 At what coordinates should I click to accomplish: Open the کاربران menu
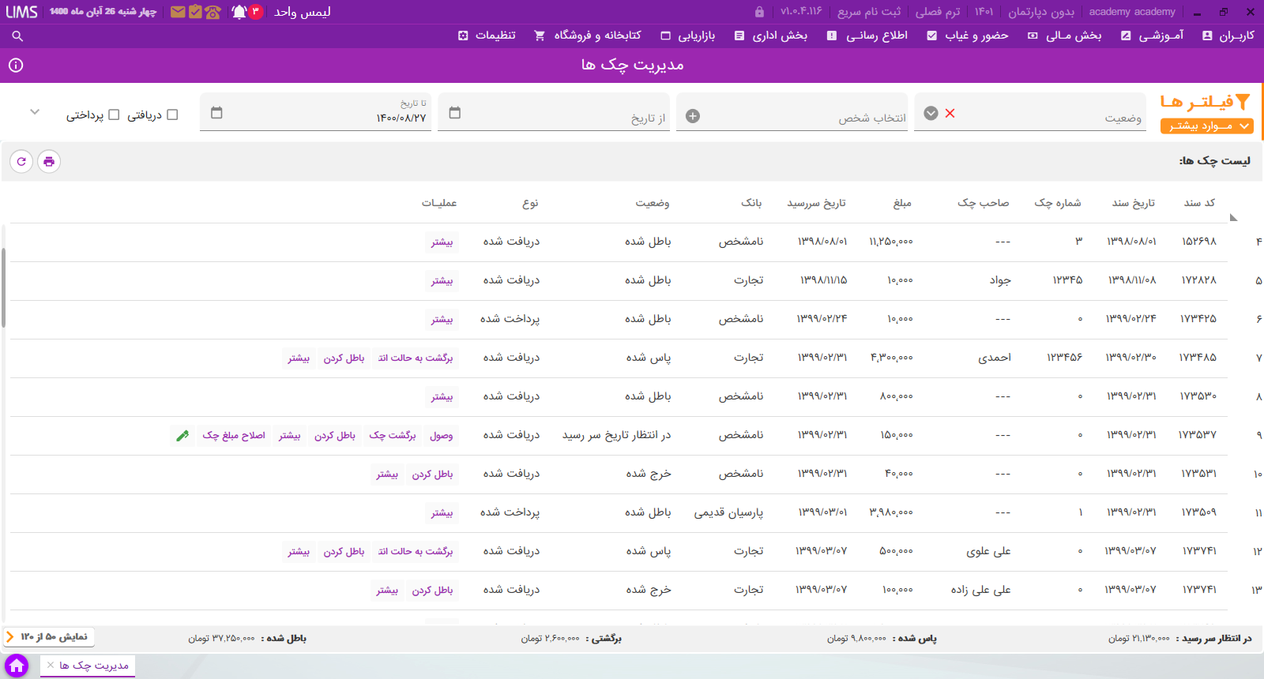click(1228, 36)
